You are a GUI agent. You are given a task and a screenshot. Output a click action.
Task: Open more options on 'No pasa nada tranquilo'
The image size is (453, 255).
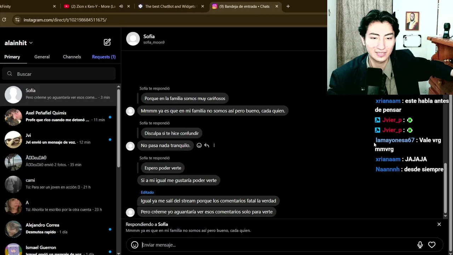pyautogui.click(x=214, y=145)
